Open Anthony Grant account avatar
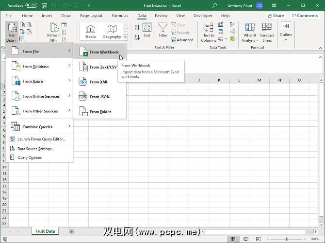Image resolution: width=325 pixels, height=243 pixels. pos(260,6)
